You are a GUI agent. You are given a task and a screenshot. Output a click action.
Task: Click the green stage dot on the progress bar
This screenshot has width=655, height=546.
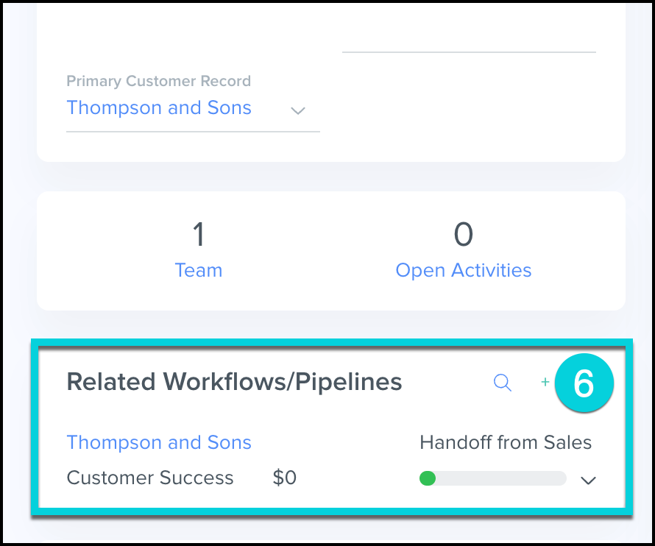pyautogui.click(x=428, y=478)
